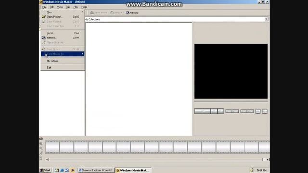Click the system tray icon beside clock
The width and height of the screenshot is (308, 173).
click(x=252, y=170)
